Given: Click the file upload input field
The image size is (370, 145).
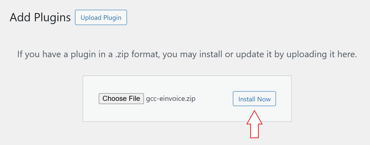Looking at the screenshot, I should [146, 98].
